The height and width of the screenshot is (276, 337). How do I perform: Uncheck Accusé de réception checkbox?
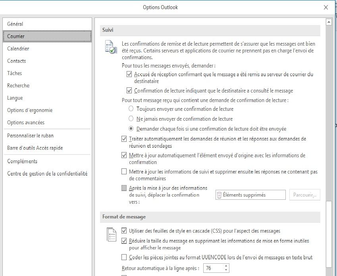[x=129, y=74]
